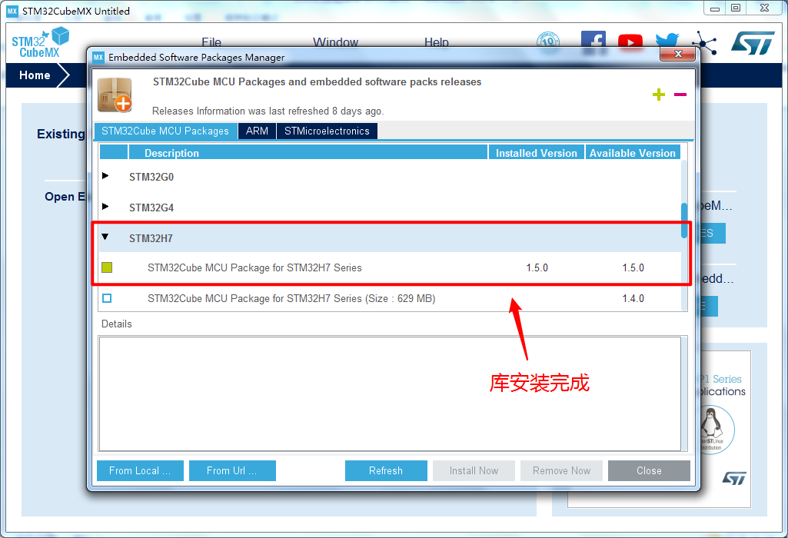Click the Home breadcrumb
The width and height of the screenshot is (788, 538).
(35, 75)
